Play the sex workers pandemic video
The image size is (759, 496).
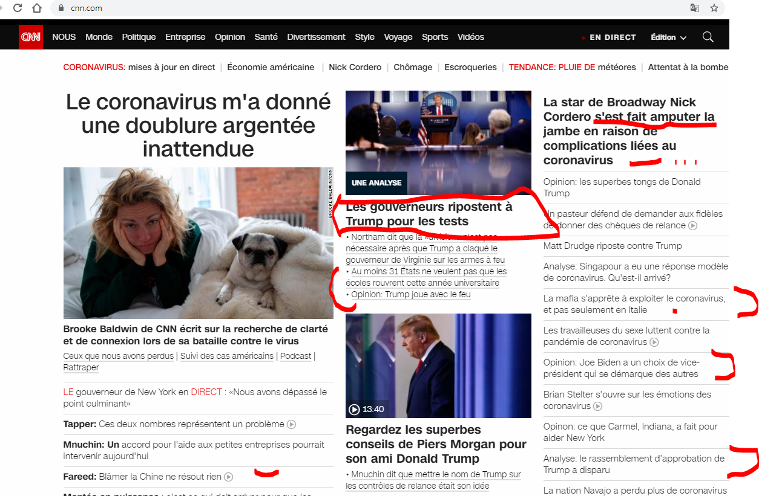click(653, 343)
